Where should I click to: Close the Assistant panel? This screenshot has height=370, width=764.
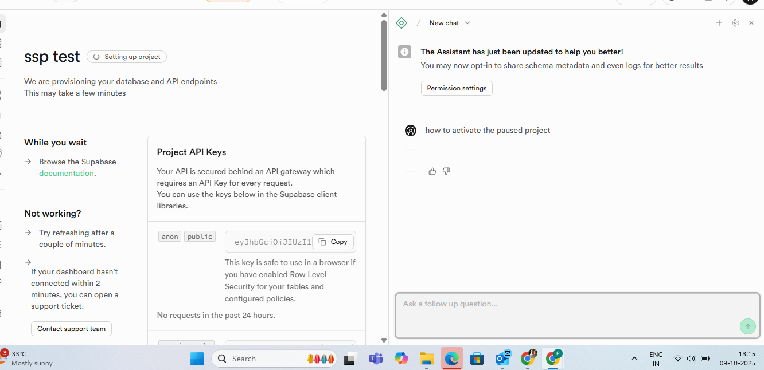coord(751,23)
